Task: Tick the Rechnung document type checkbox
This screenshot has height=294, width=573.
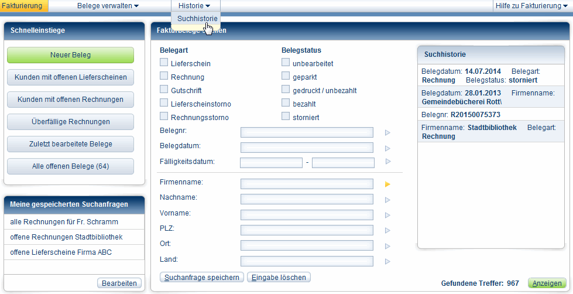Action: (x=164, y=76)
